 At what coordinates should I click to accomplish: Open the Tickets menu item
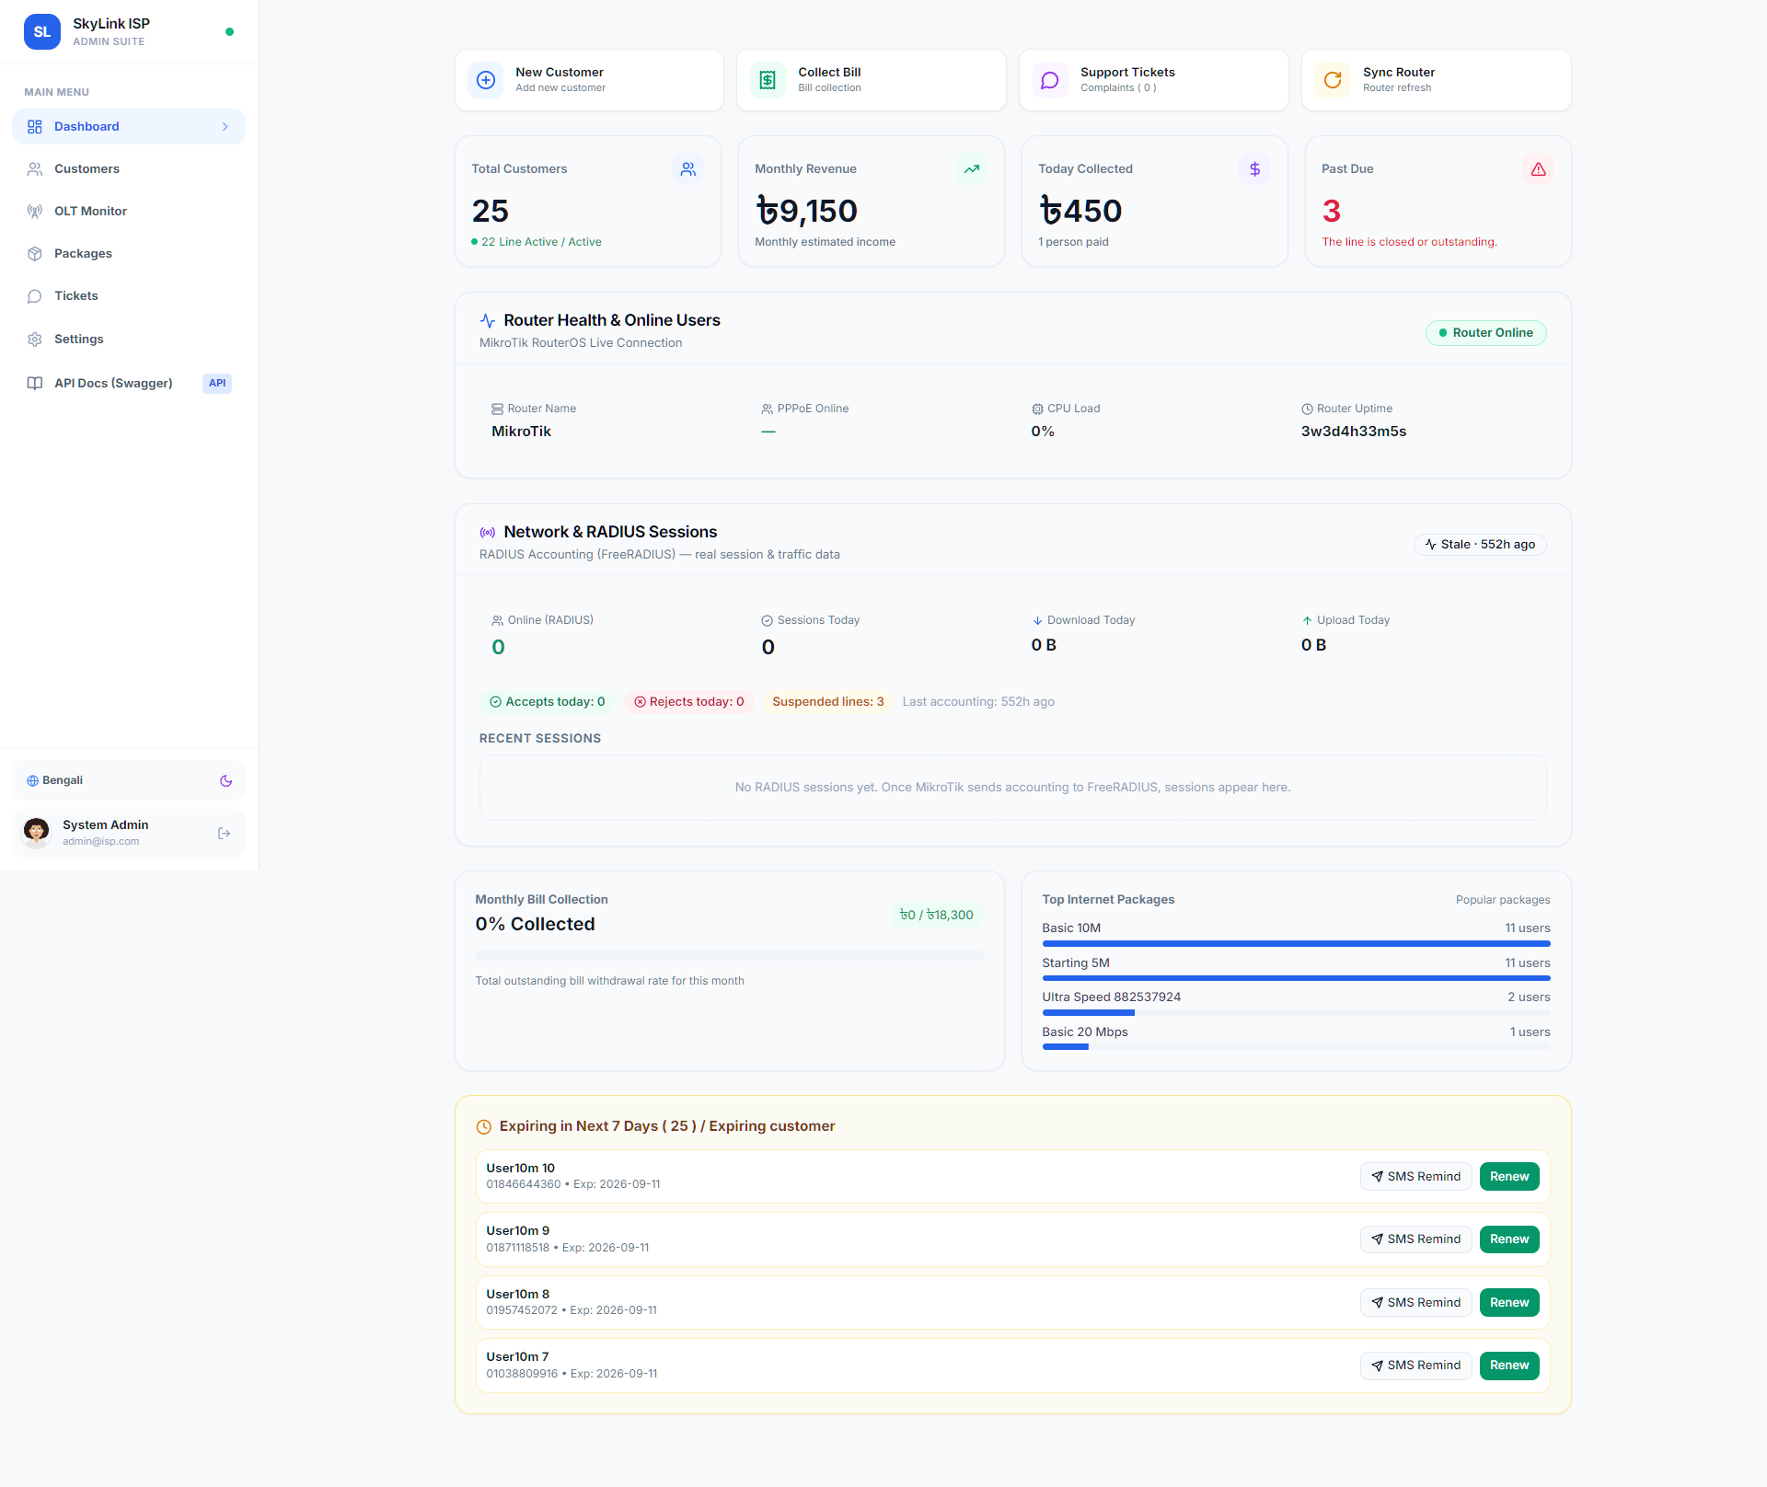pyautogui.click(x=129, y=296)
